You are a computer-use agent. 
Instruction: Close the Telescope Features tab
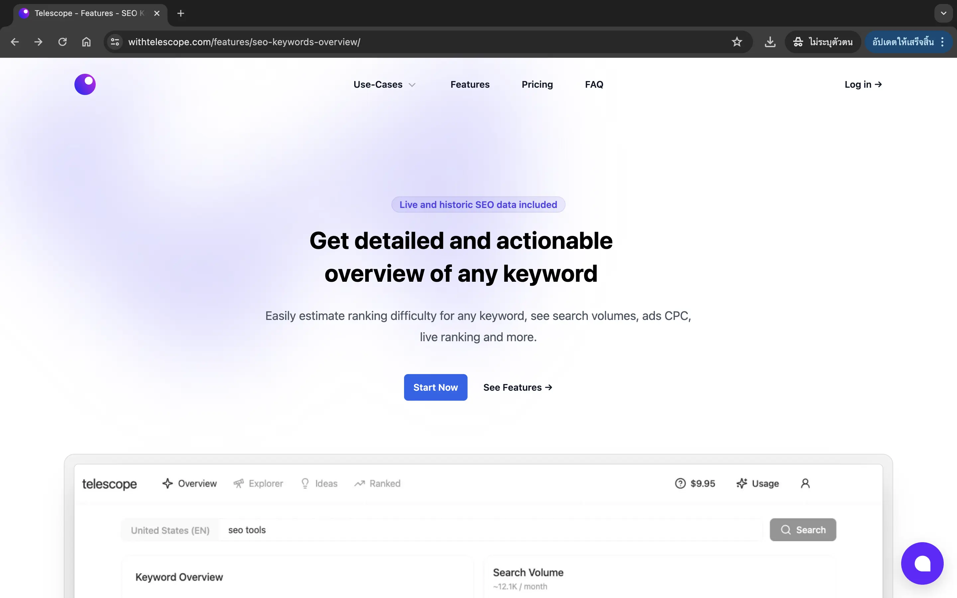(x=157, y=13)
